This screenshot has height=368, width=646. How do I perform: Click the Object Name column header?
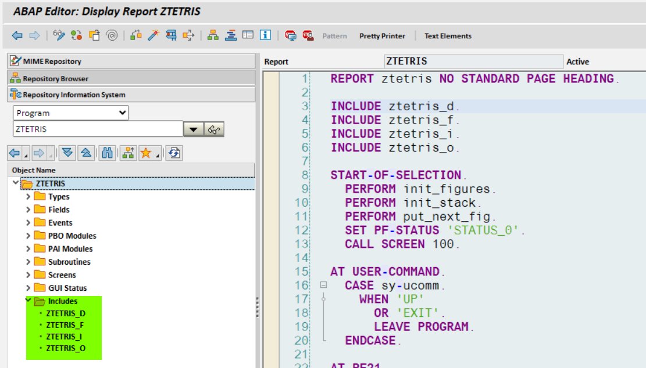coord(131,170)
